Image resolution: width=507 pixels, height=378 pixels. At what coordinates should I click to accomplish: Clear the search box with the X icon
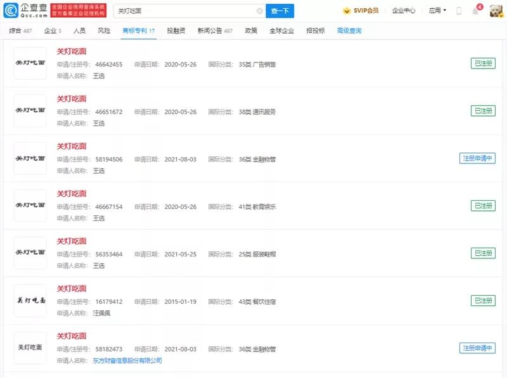tap(259, 11)
